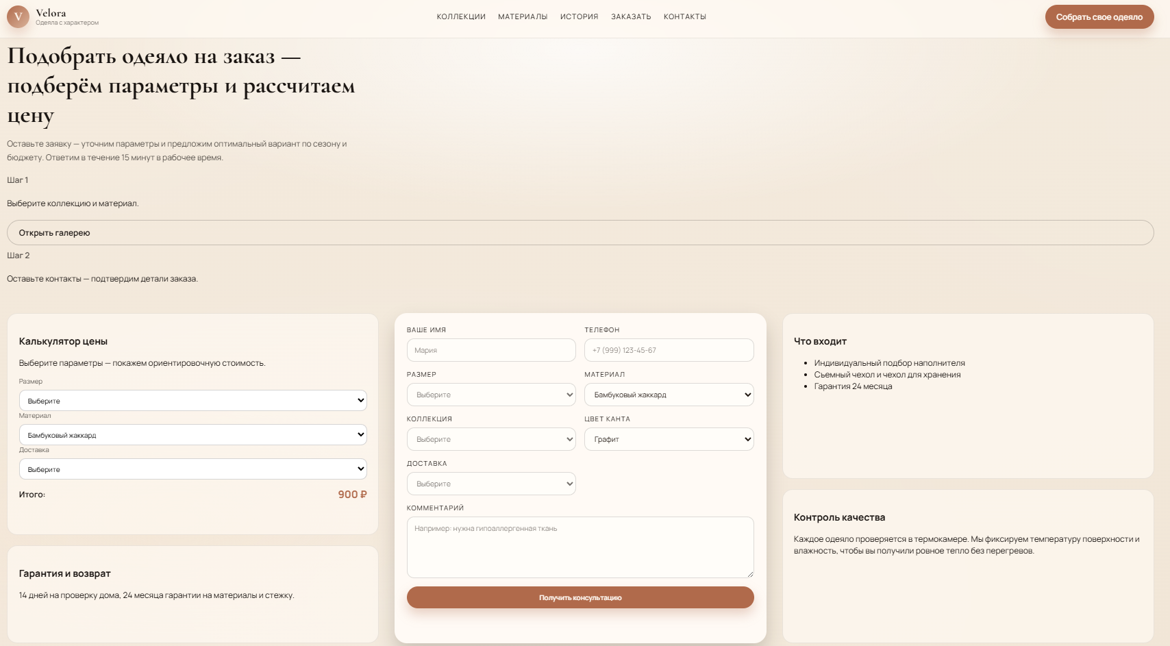
Task: Open calculator Материал dropdown showing Бамбуковый жаккард
Action: [192, 435]
